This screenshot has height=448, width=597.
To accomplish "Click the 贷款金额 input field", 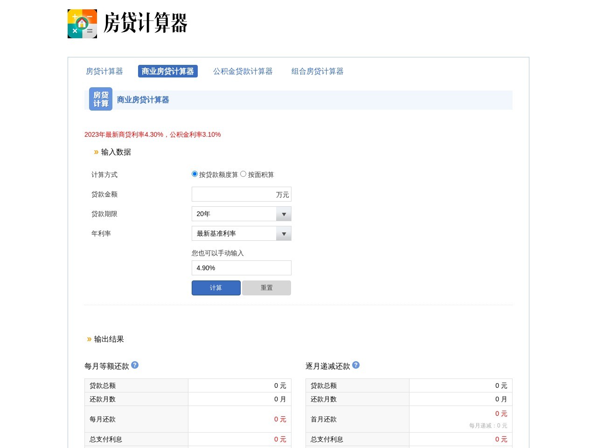I will pyautogui.click(x=233, y=194).
